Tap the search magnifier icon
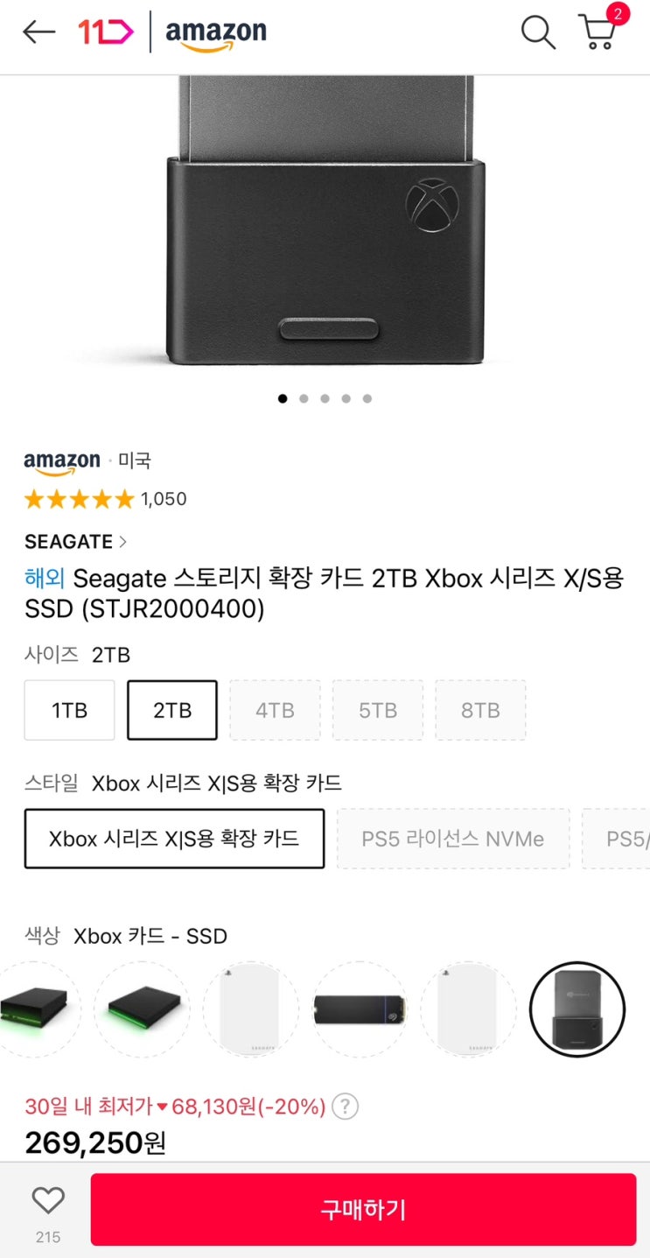The width and height of the screenshot is (650, 1258). [x=538, y=33]
